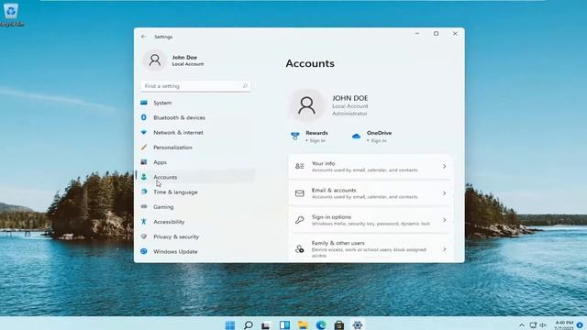Click Sign in under Rewards
587x330 pixels.
click(x=317, y=140)
